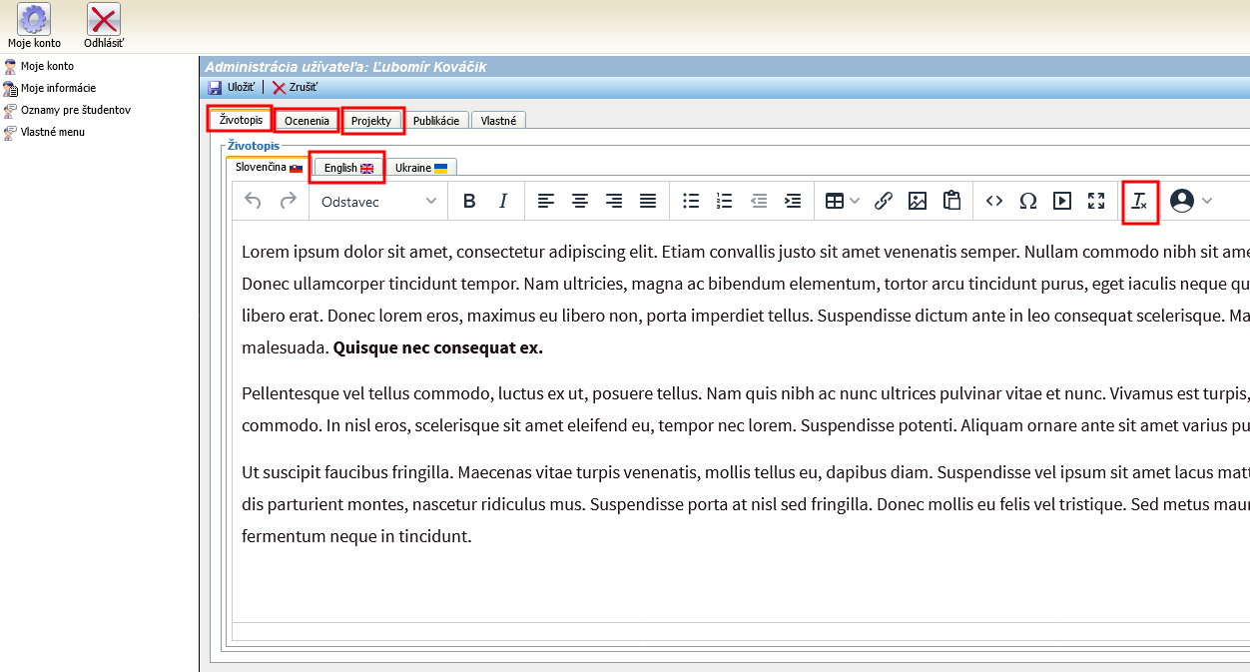This screenshot has width=1250, height=672.
Task: Select the English language tab
Action: 347,168
